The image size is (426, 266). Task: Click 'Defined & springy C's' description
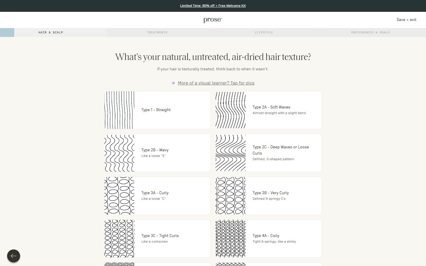269,199
